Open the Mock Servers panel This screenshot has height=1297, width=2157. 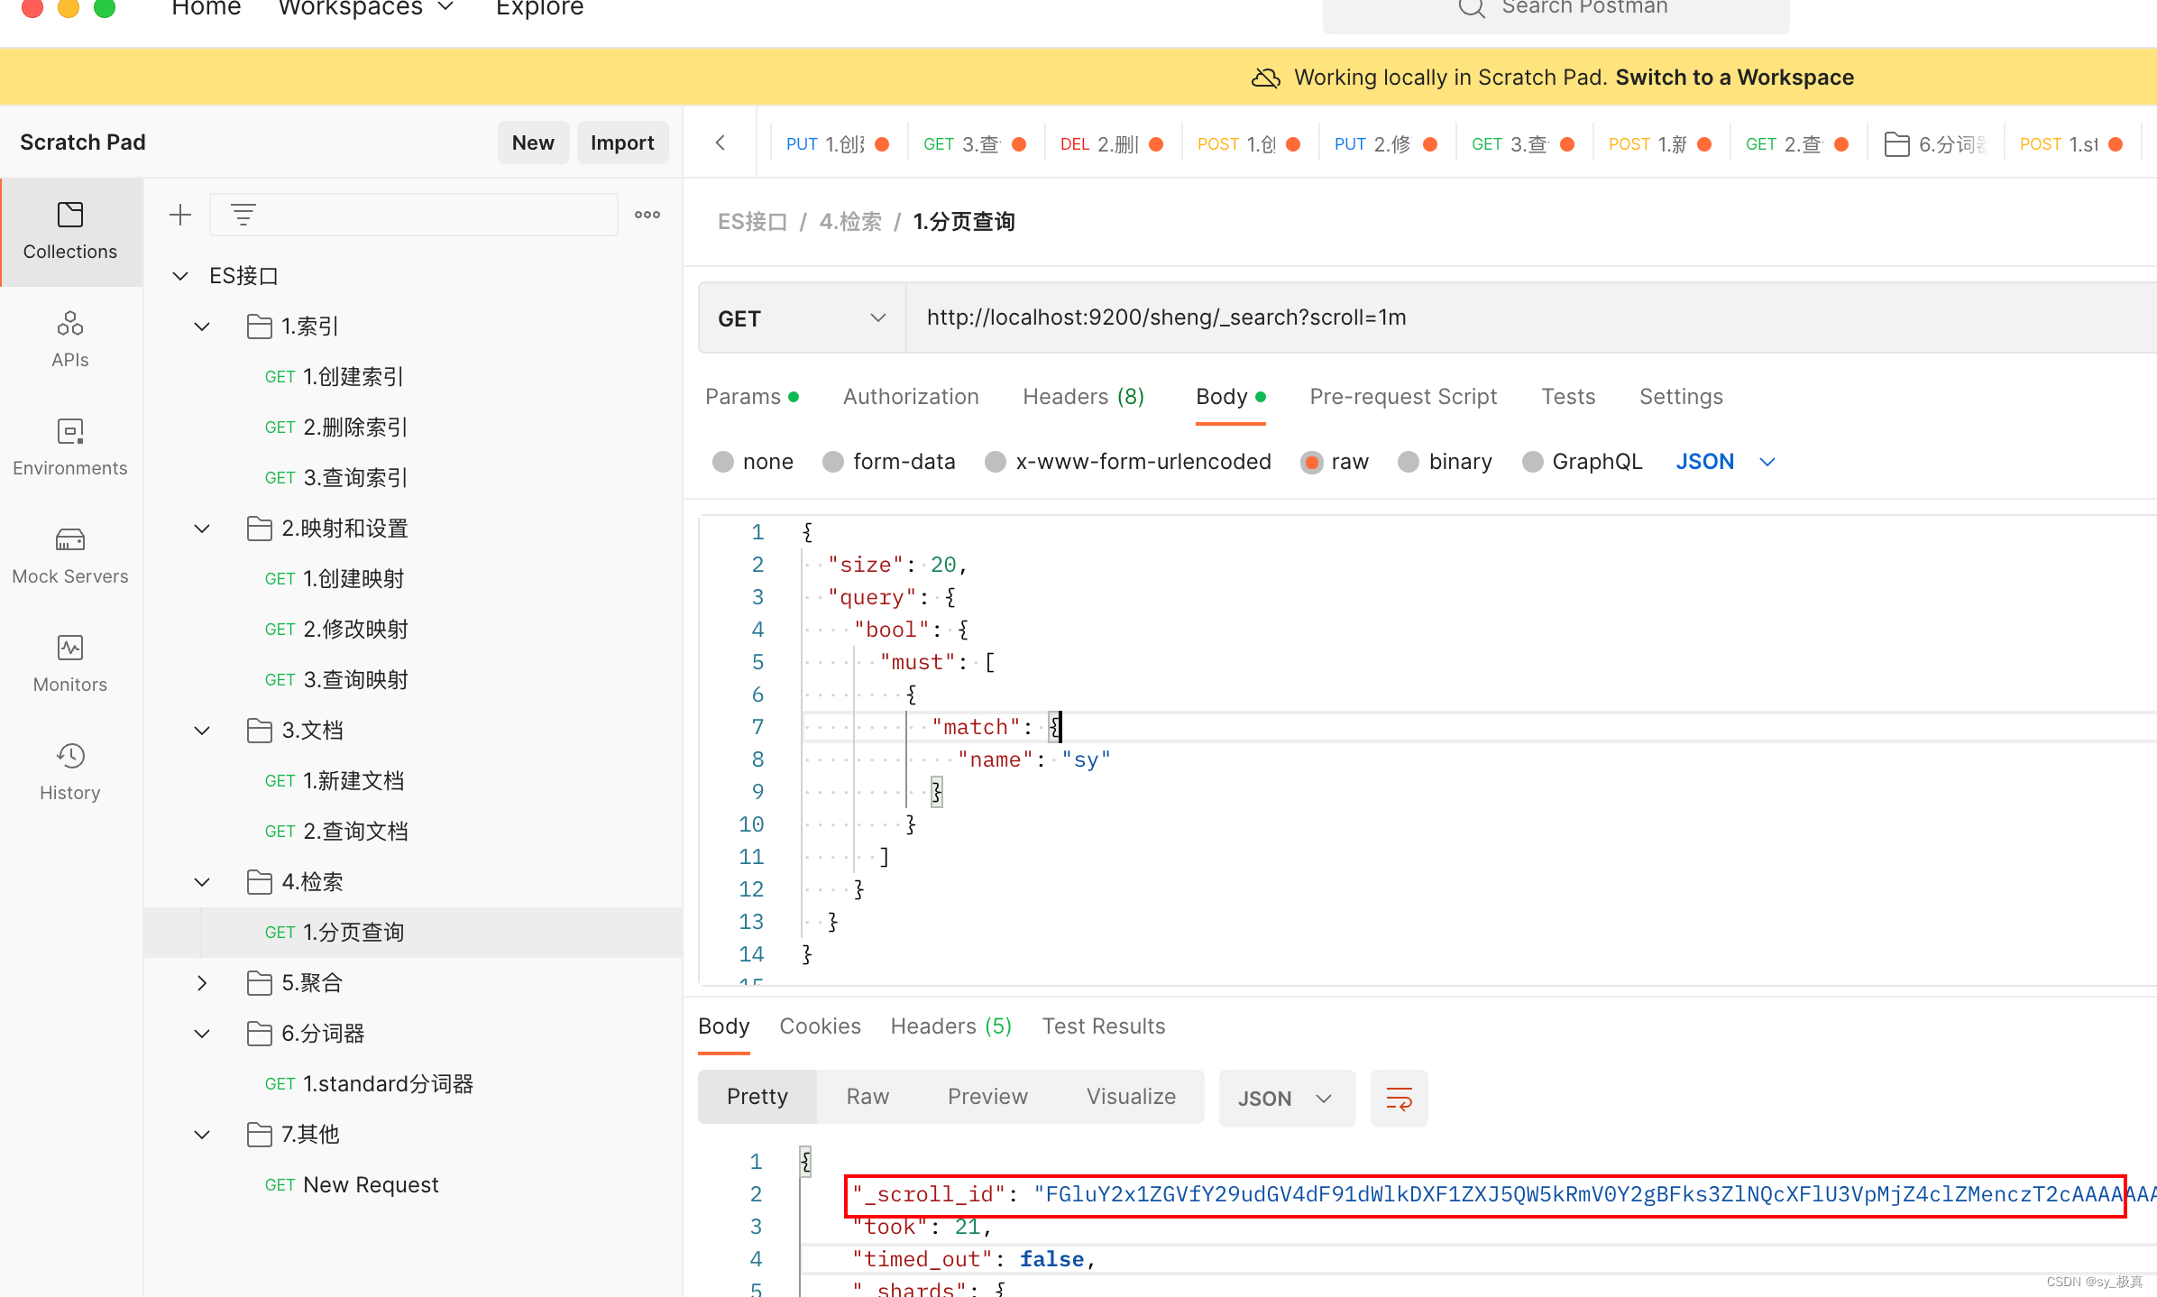click(70, 557)
